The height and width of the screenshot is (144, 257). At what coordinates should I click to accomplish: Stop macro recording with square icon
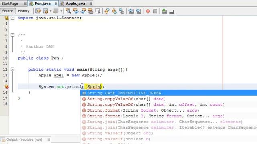(x=155, y=11)
